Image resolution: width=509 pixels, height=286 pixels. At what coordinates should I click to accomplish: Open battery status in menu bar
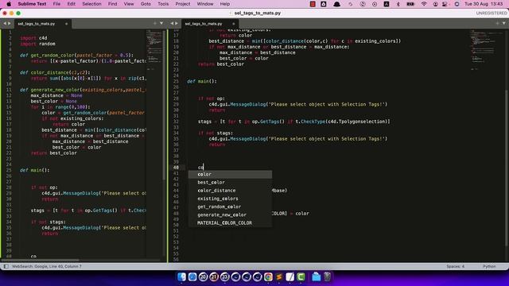coord(410,4)
